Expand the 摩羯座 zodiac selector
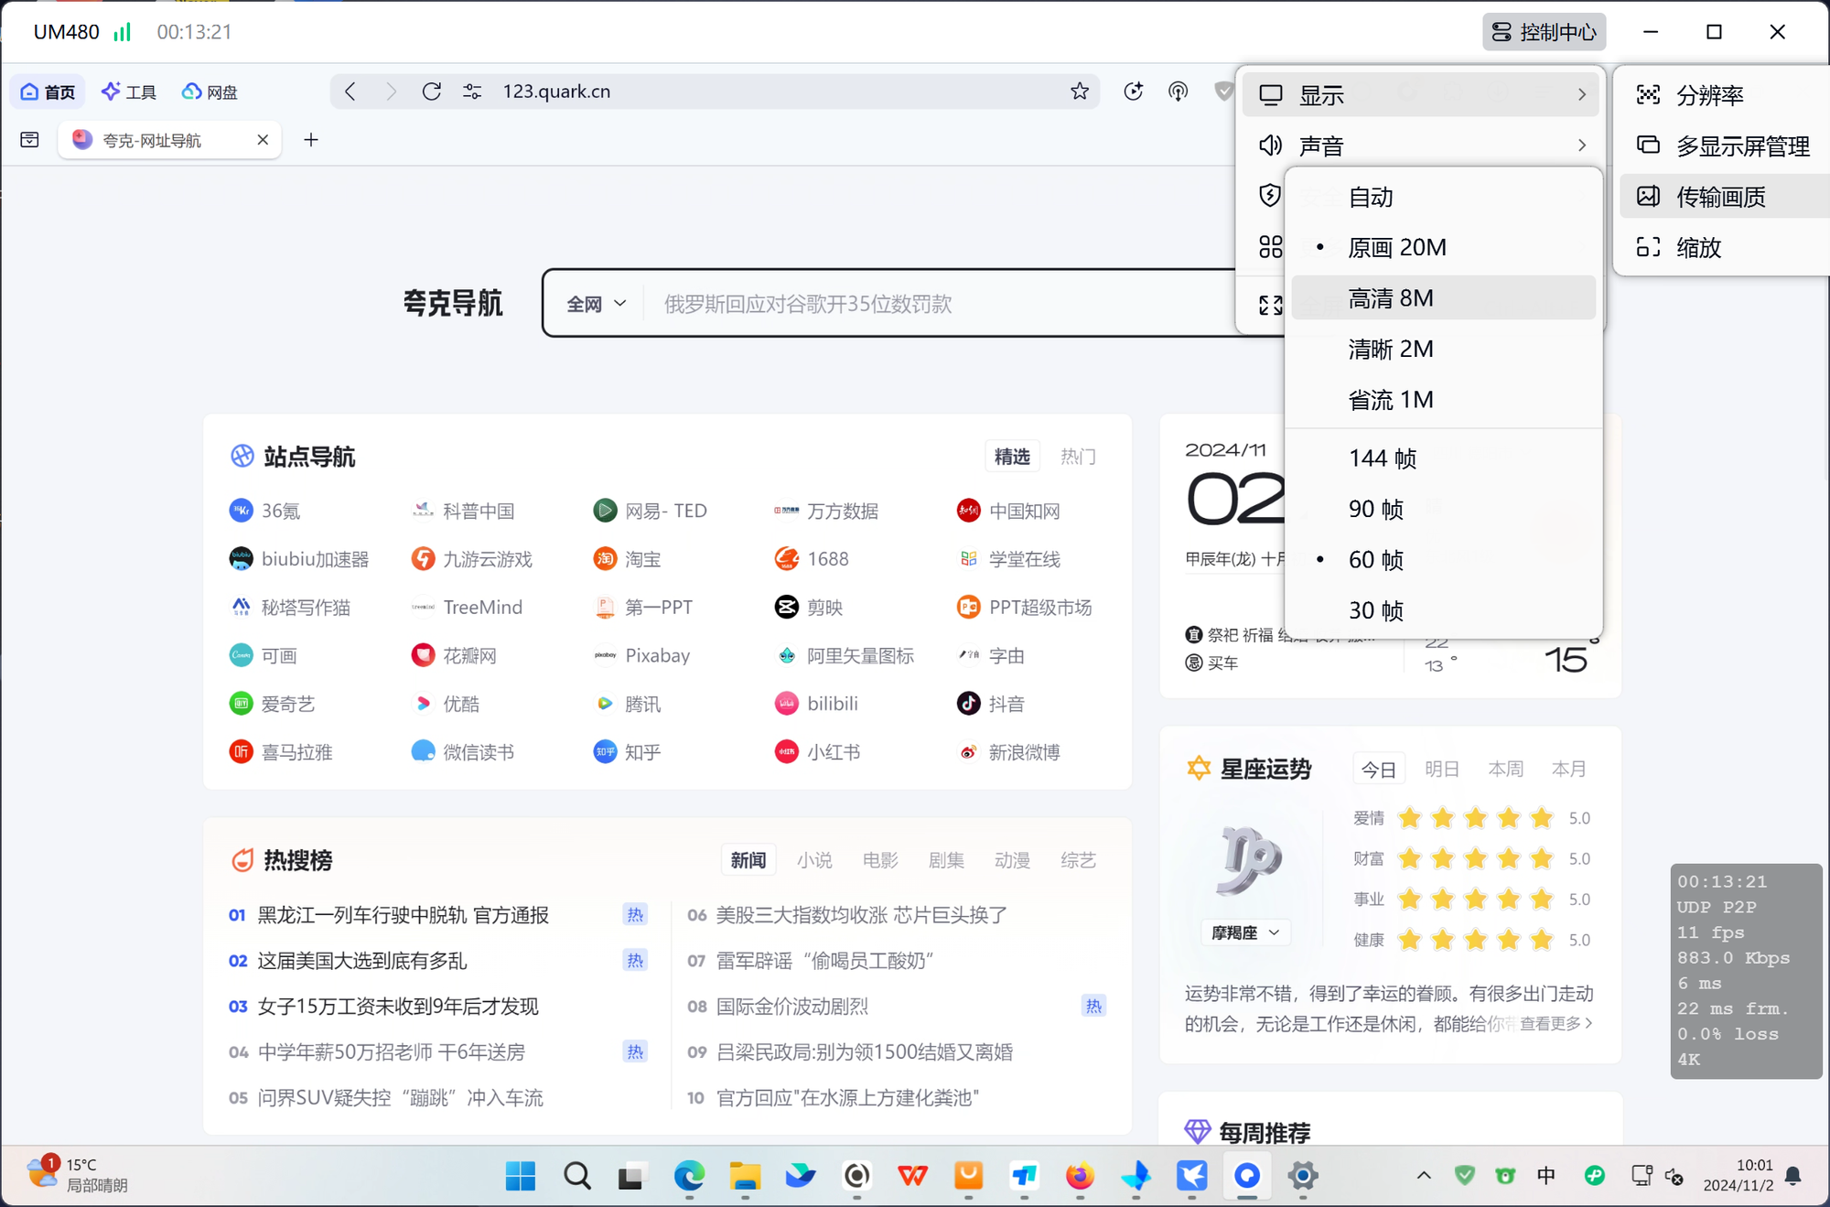 (x=1244, y=932)
